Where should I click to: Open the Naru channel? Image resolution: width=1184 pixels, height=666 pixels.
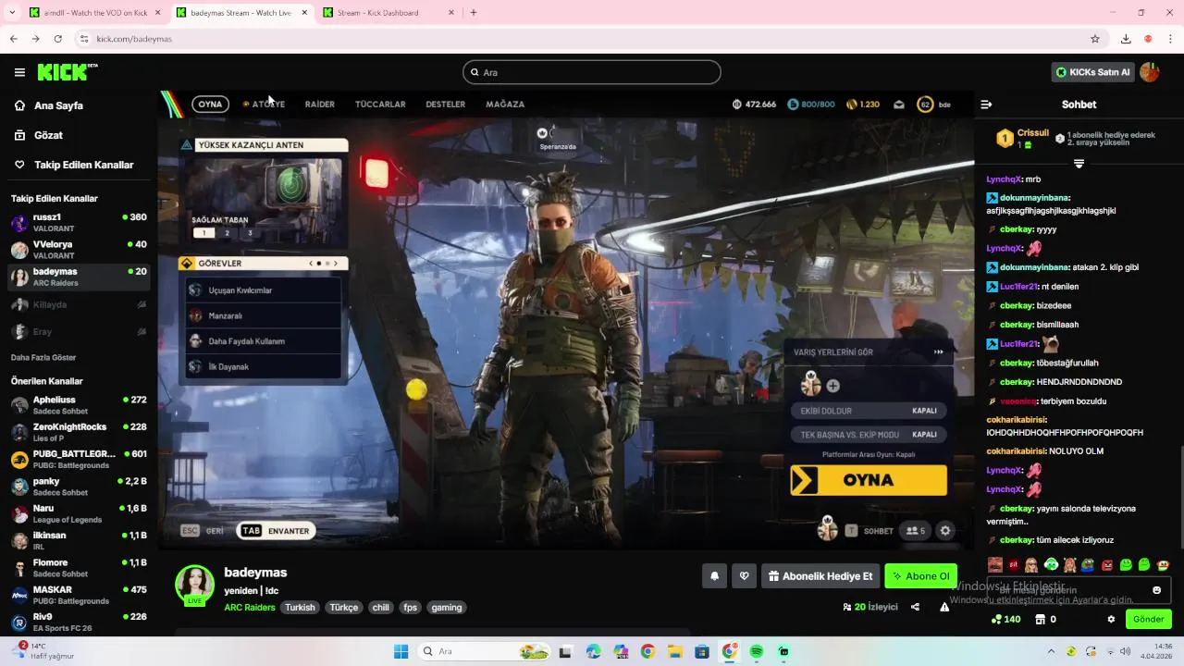79,513
